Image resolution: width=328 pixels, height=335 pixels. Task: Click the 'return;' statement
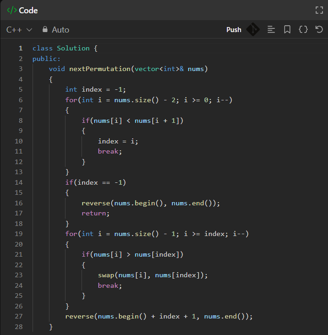pyautogui.click(x=96, y=213)
